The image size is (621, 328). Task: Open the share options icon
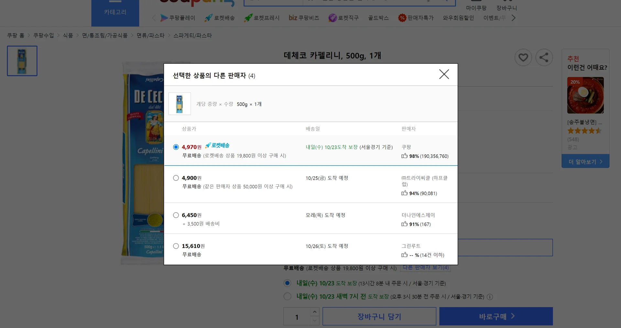tap(544, 57)
